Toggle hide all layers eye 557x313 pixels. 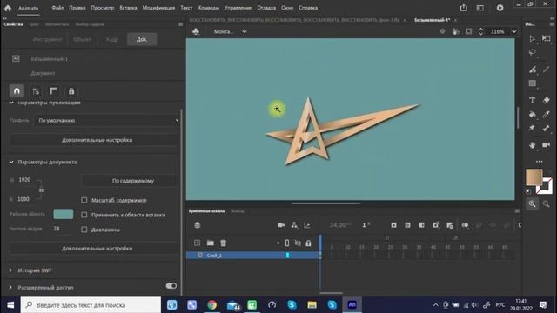pyautogui.click(x=298, y=243)
